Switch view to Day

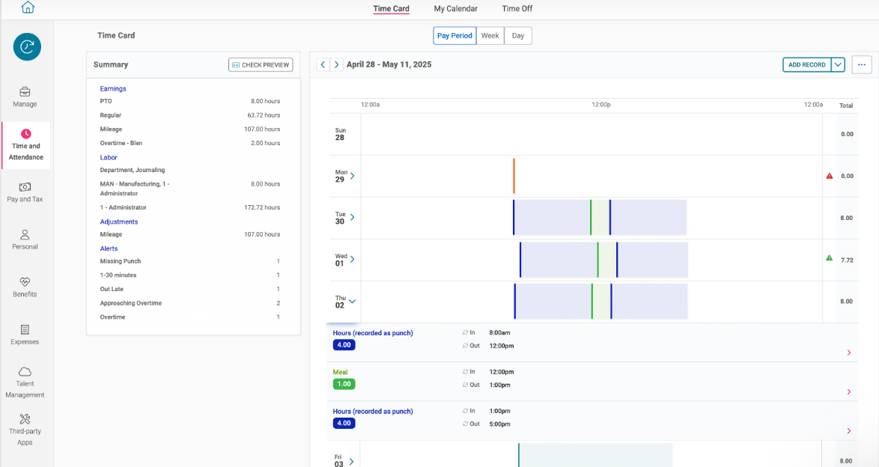point(518,36)
